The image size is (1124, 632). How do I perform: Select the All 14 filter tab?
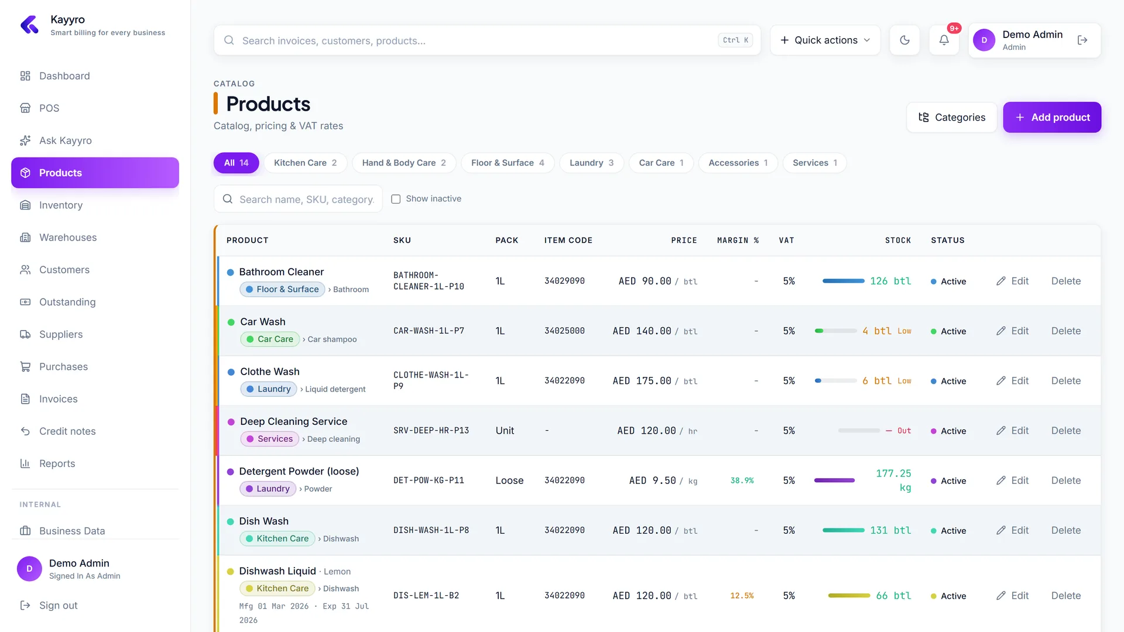(x=236, y=163)
